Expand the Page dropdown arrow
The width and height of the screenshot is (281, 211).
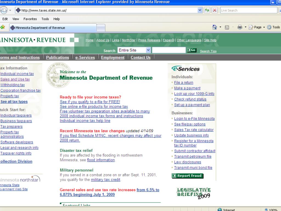click(264, 27)
